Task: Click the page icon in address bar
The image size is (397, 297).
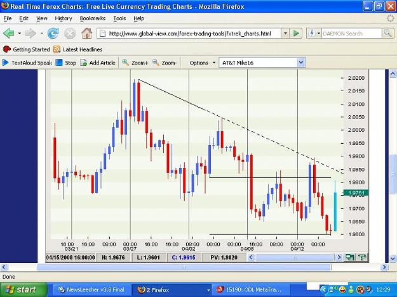Action: tap(102, 34)
